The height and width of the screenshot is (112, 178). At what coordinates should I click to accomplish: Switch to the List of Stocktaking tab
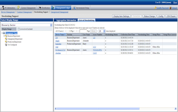(x=87, y=20)
